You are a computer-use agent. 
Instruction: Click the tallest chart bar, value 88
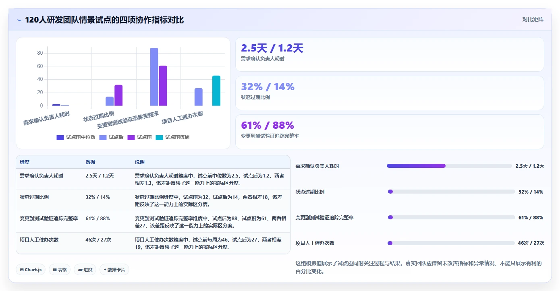pos(154,77)
